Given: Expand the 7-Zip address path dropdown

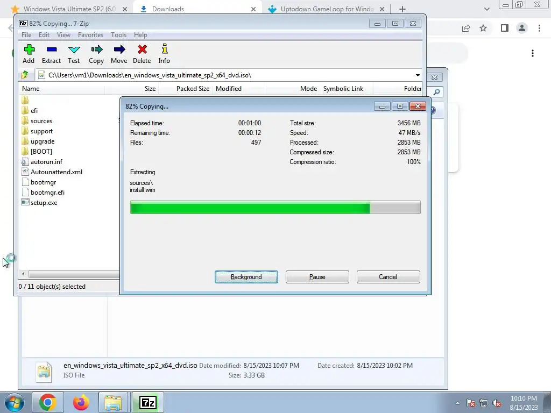Looking at the screenshot, I should point(418,75).
